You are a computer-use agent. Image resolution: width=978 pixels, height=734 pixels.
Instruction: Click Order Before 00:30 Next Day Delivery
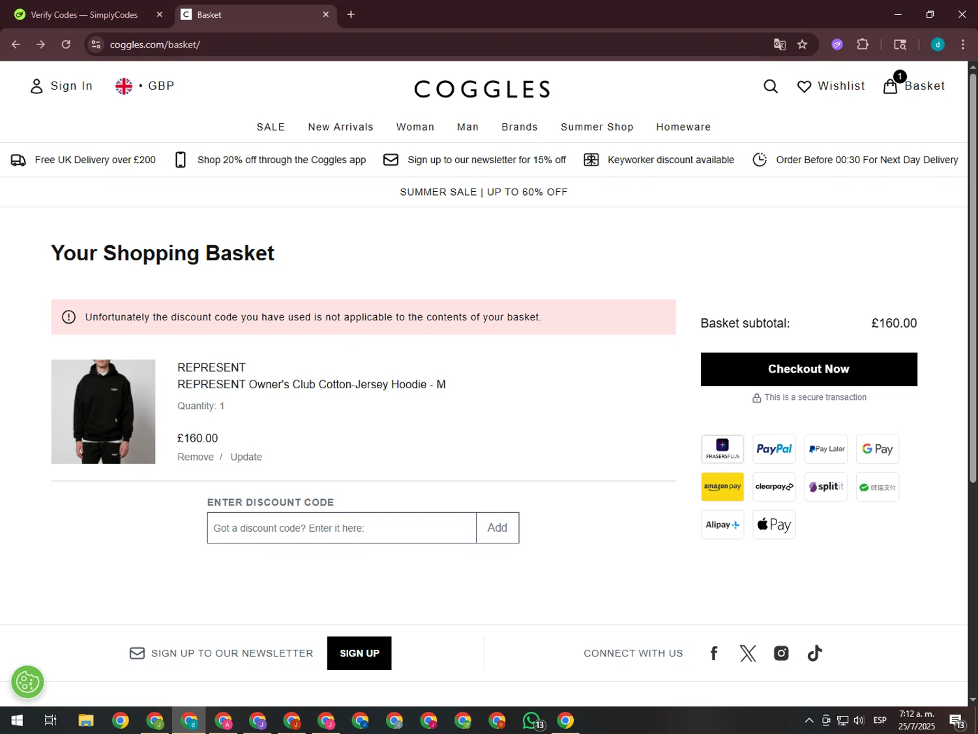855,160
